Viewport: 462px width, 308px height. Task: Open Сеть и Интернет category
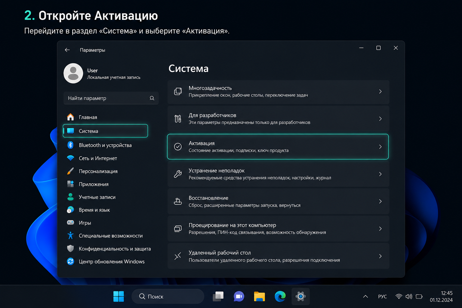105,158
